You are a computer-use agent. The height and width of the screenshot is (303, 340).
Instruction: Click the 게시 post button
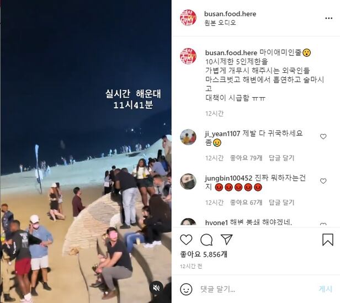coord(326,289)
